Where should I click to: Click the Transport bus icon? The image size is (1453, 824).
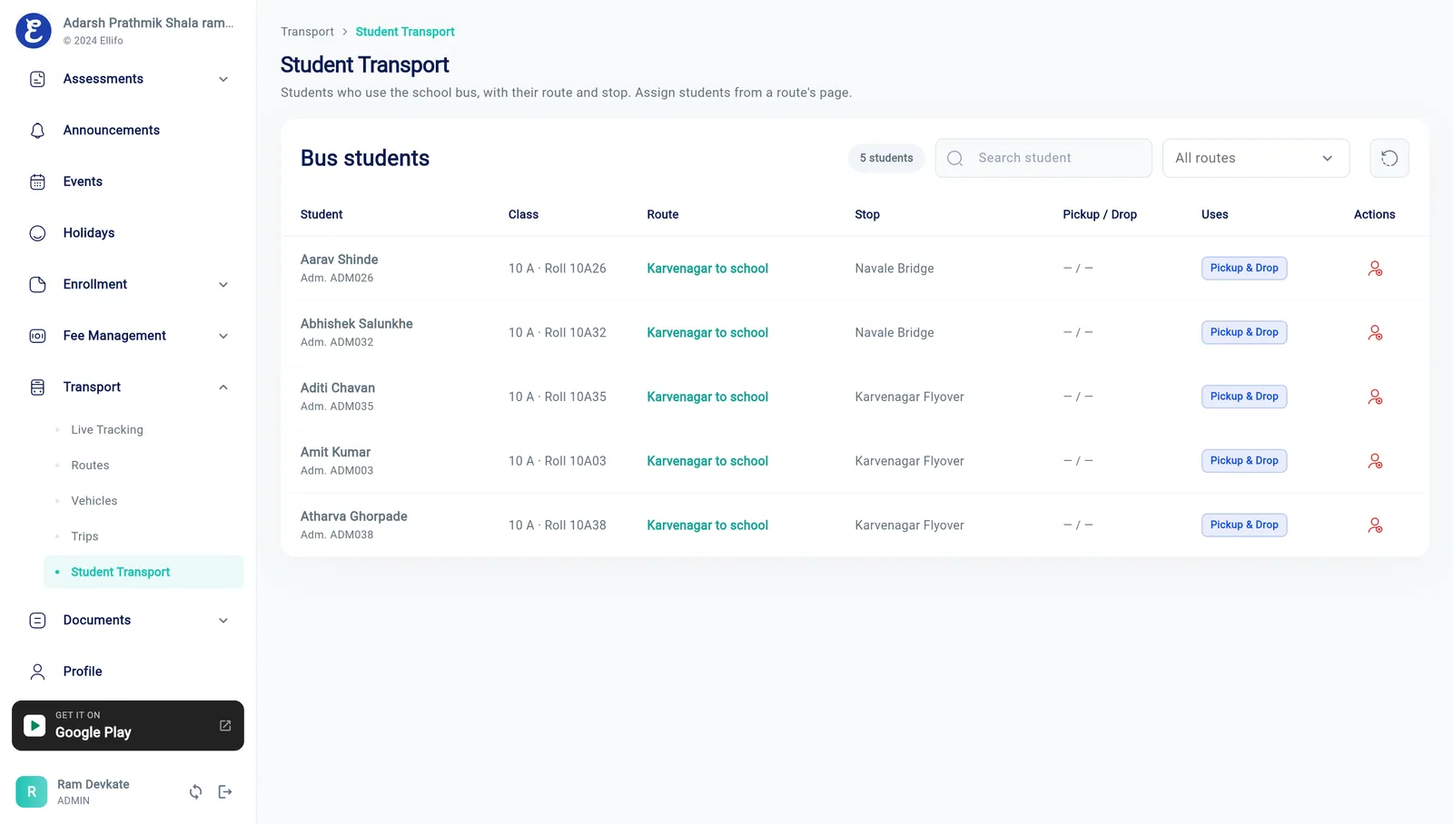pyautogui.click(x=37, y=387)
